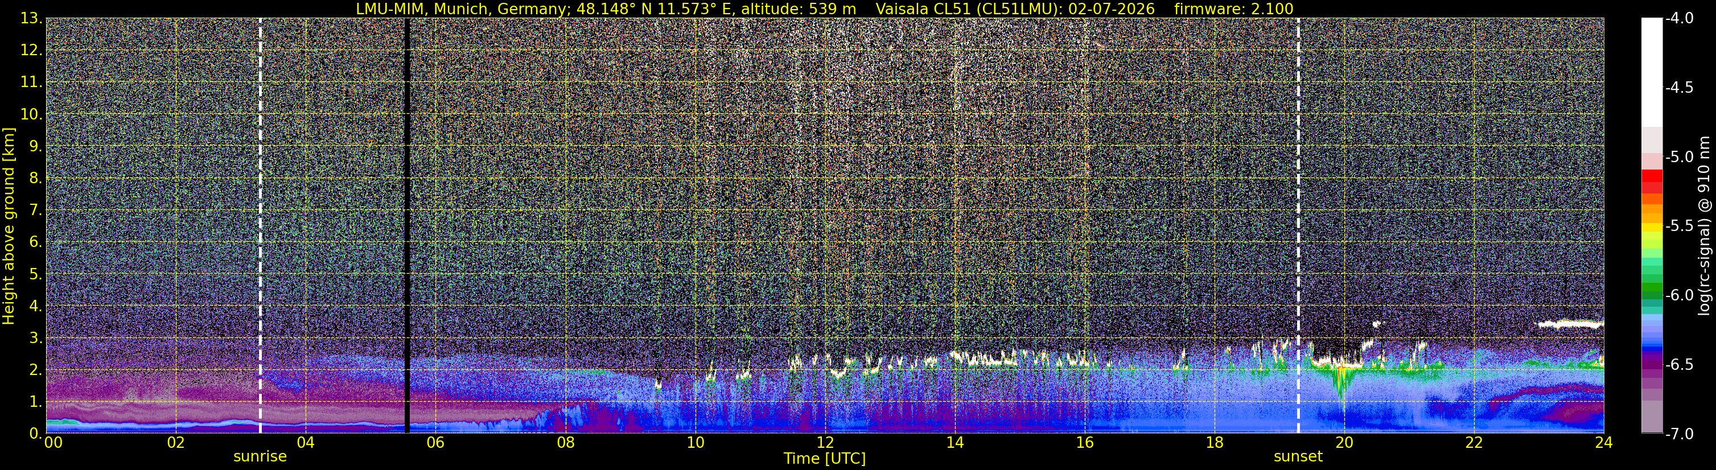The height and width of the screenshot is (470, 1716).
Task: Click the Time [UTC] axis title
Action: (x=825, y=458)
